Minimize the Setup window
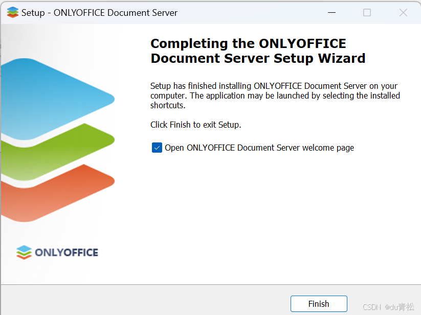 pos(332,13)
